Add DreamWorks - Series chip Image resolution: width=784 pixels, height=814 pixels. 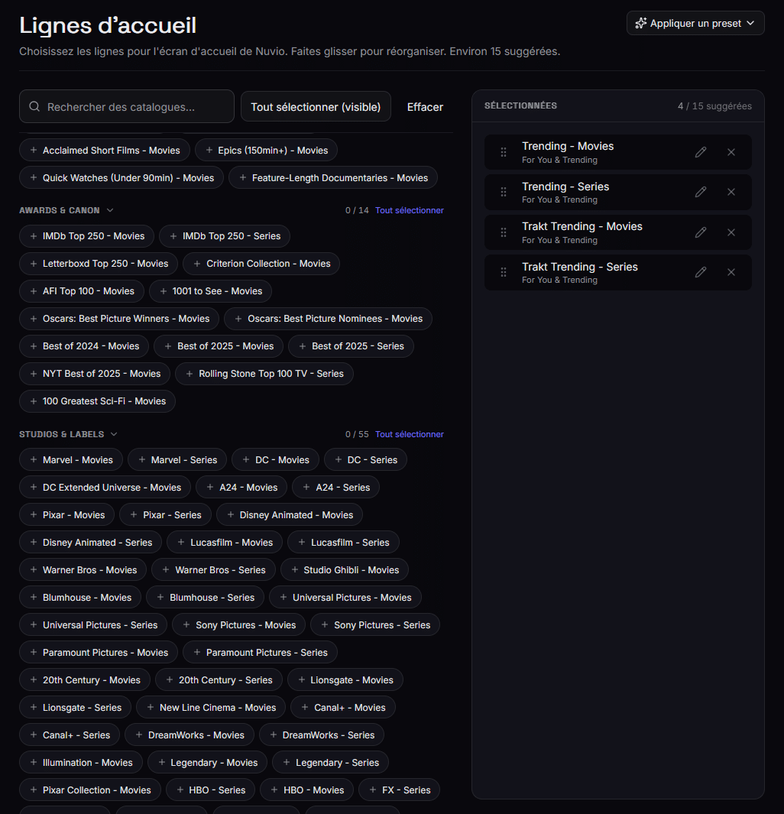[322, 735]
